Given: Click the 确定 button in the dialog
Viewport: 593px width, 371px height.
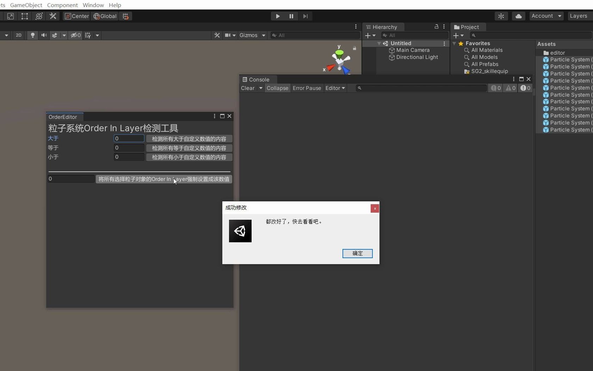Looking at the screenshot, I should click(357, 254).
